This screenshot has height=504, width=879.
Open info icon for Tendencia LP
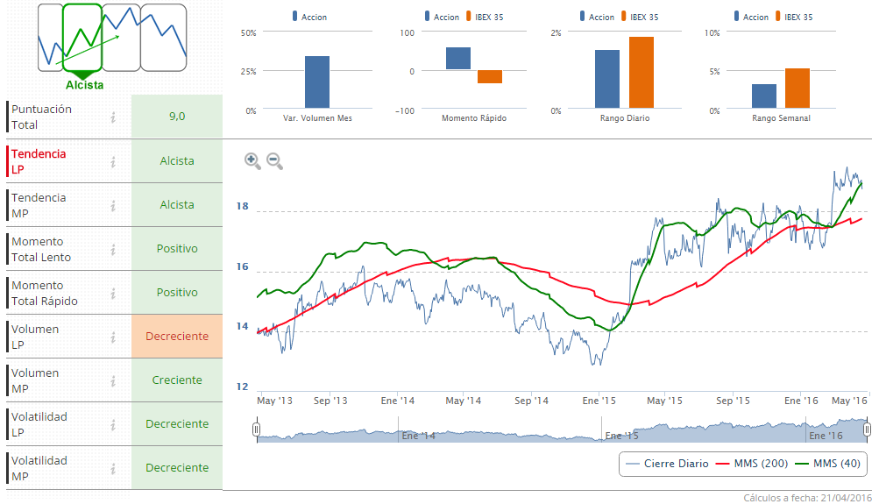113,161
